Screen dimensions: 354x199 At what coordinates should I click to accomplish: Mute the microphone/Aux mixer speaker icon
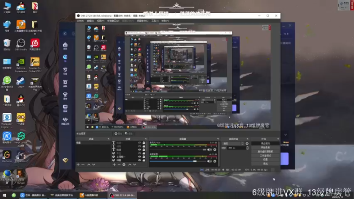pyautogui.click(x=209, y=149)
